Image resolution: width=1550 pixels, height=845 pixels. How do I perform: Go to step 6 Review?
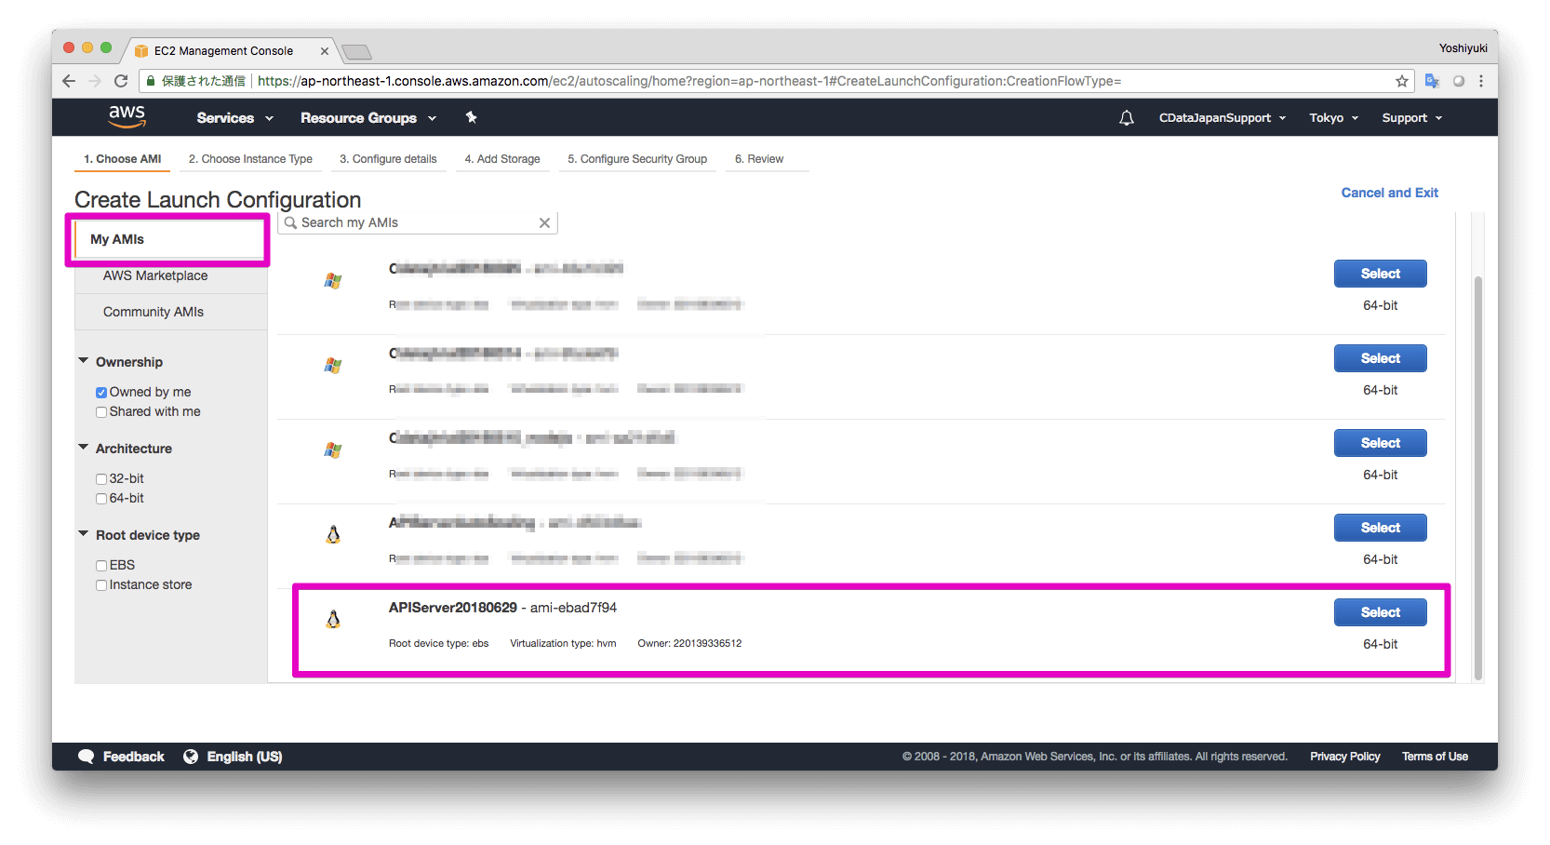tap(759, 159)
